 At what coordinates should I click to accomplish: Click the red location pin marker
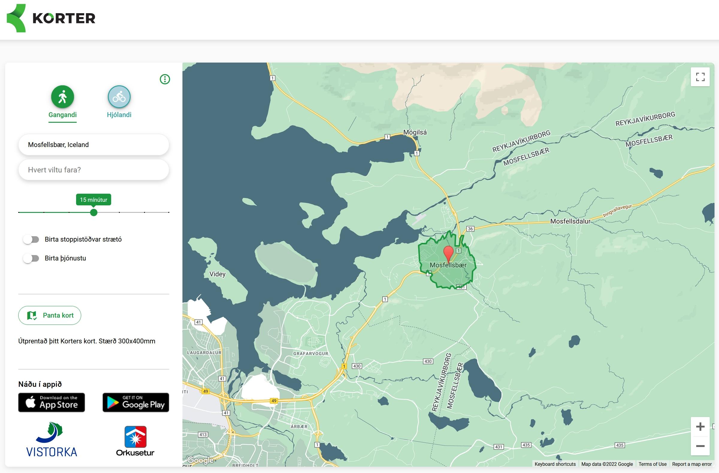click(448, 254)
